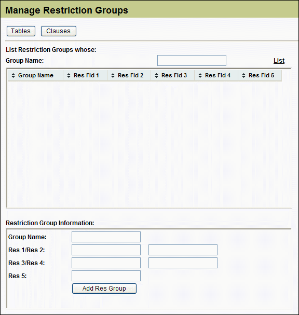Sort by Res Fld 3 arrow icon
The height and width of the screenshot is (315, 299).
157,76
